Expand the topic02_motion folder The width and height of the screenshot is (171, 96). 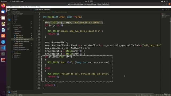click(18, 45)
